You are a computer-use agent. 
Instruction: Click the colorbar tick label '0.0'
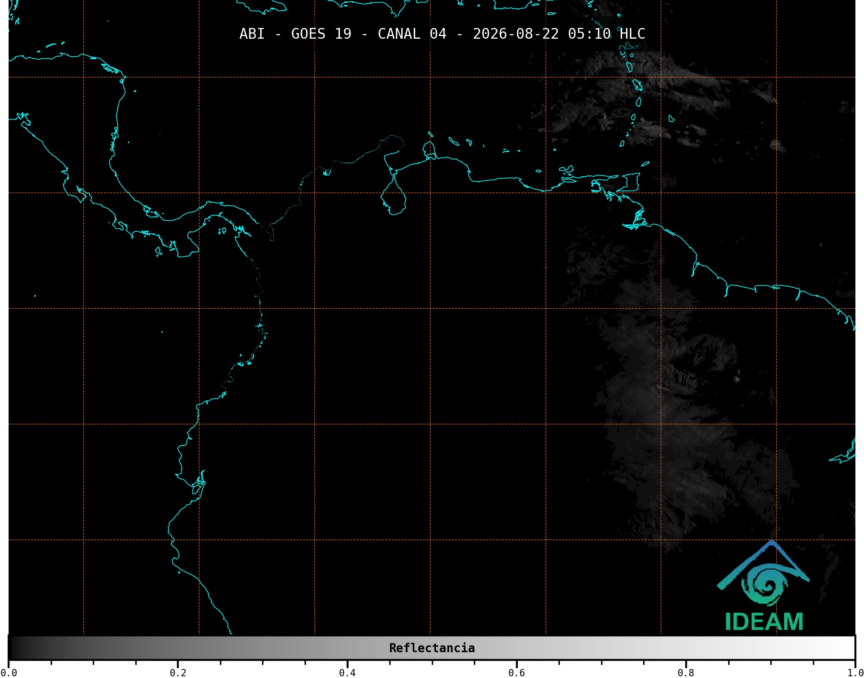tap(9, 673)
